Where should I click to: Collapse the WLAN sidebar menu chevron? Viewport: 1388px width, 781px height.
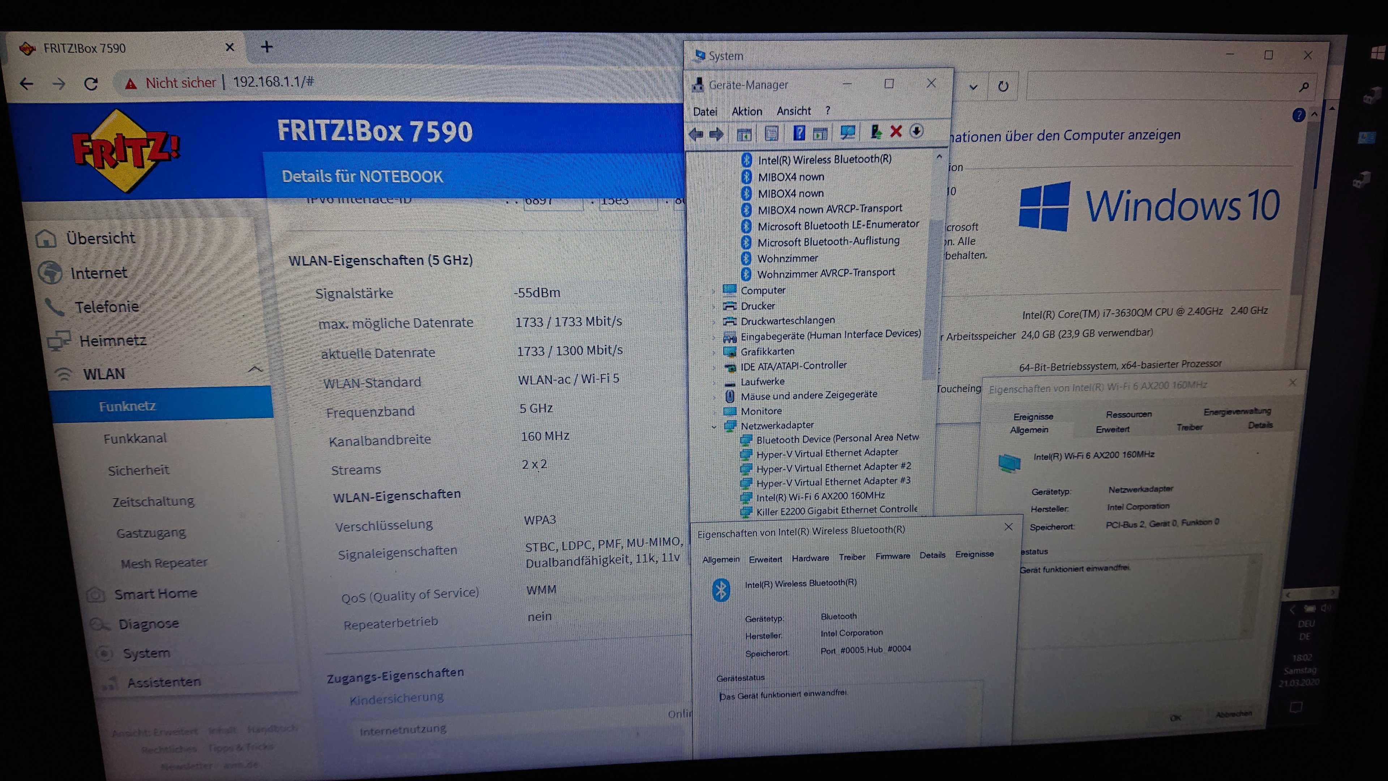[255, 370]
